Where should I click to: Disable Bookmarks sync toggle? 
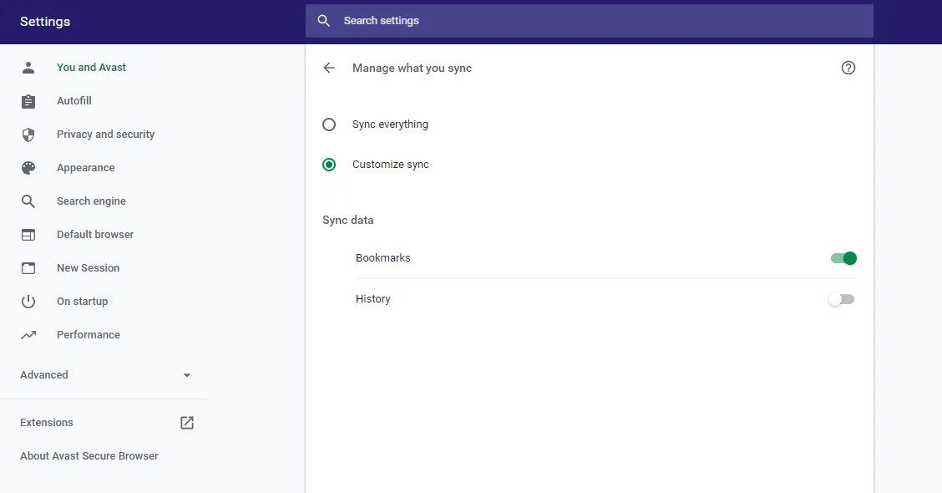click(843, 257)
